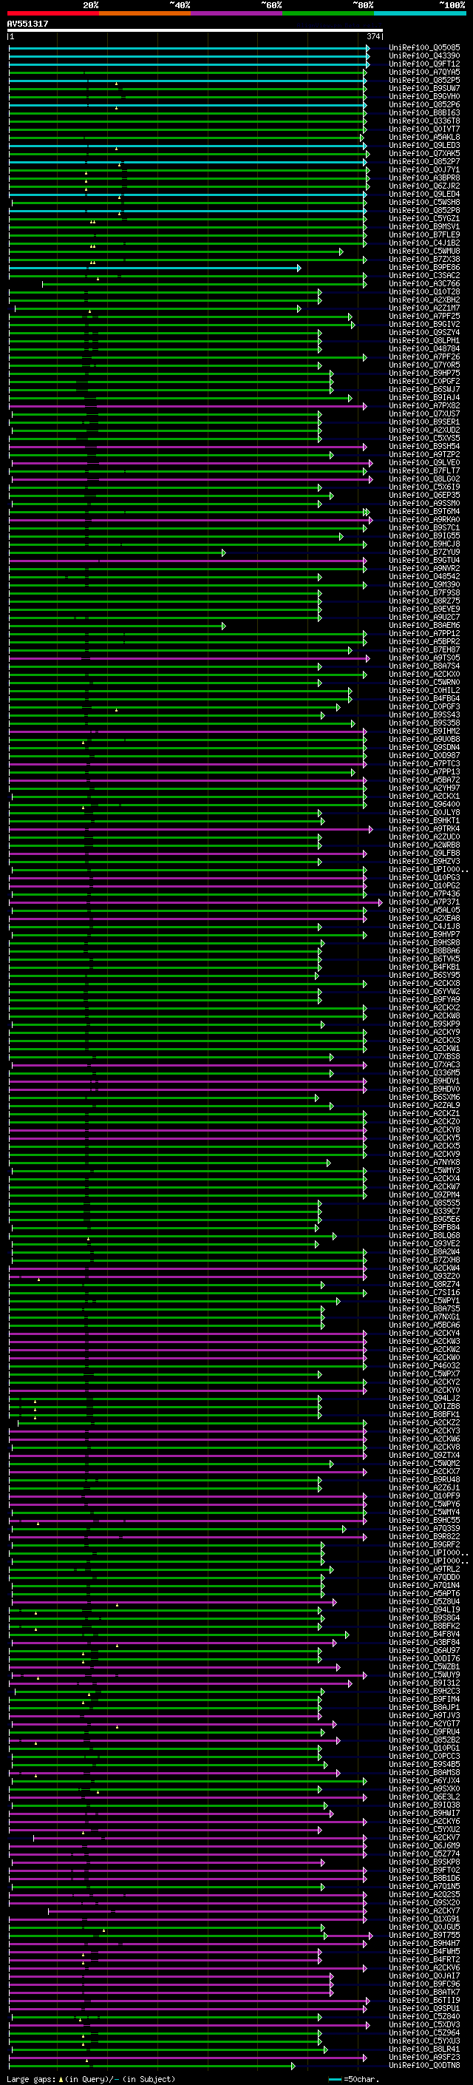Select hit label UniRef100_Q0DTN8
Image resolution: width=473 pixels, height=2085 pixels.
(x=423, y=2065)
